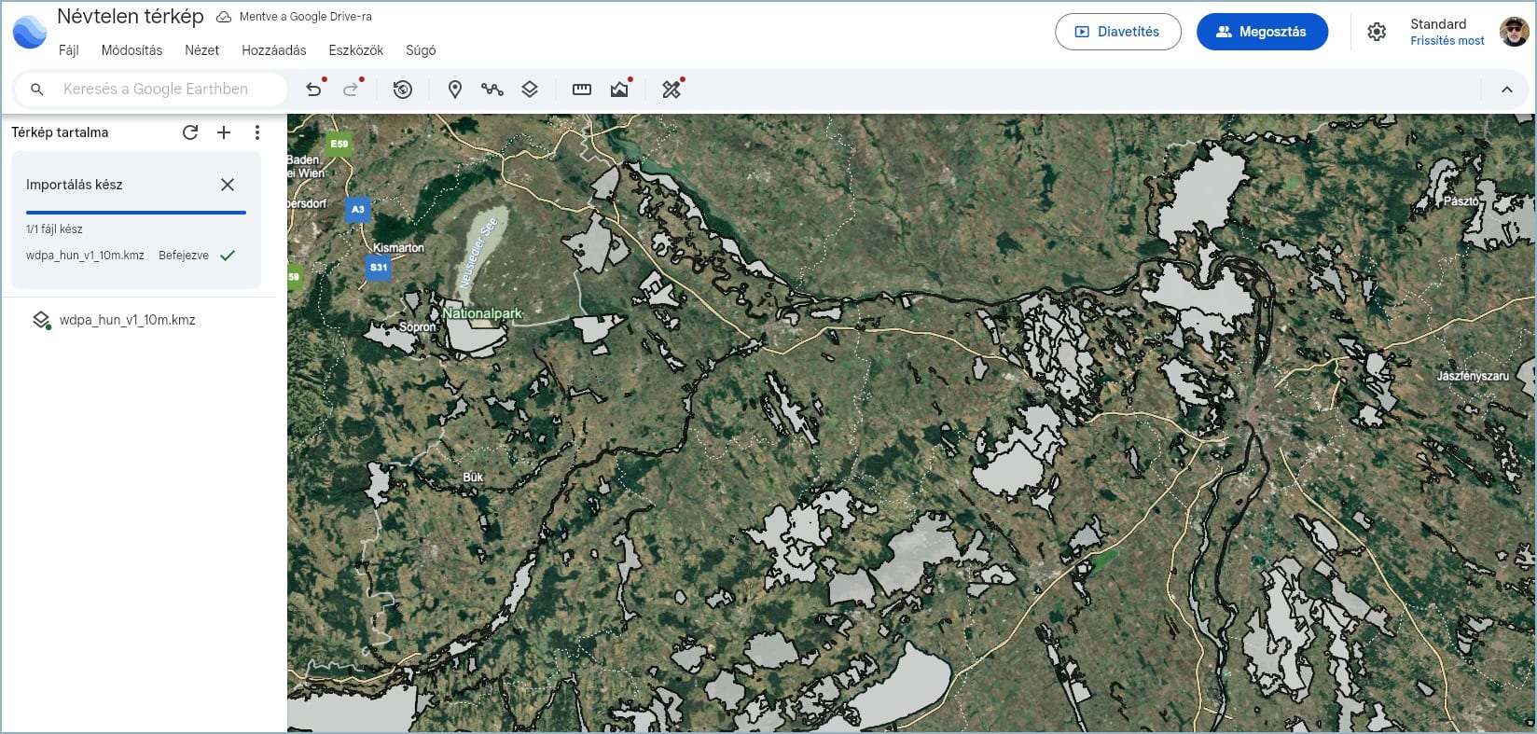Click the Pásztó label on map
1537x734 pixels.
(1461, 201)
